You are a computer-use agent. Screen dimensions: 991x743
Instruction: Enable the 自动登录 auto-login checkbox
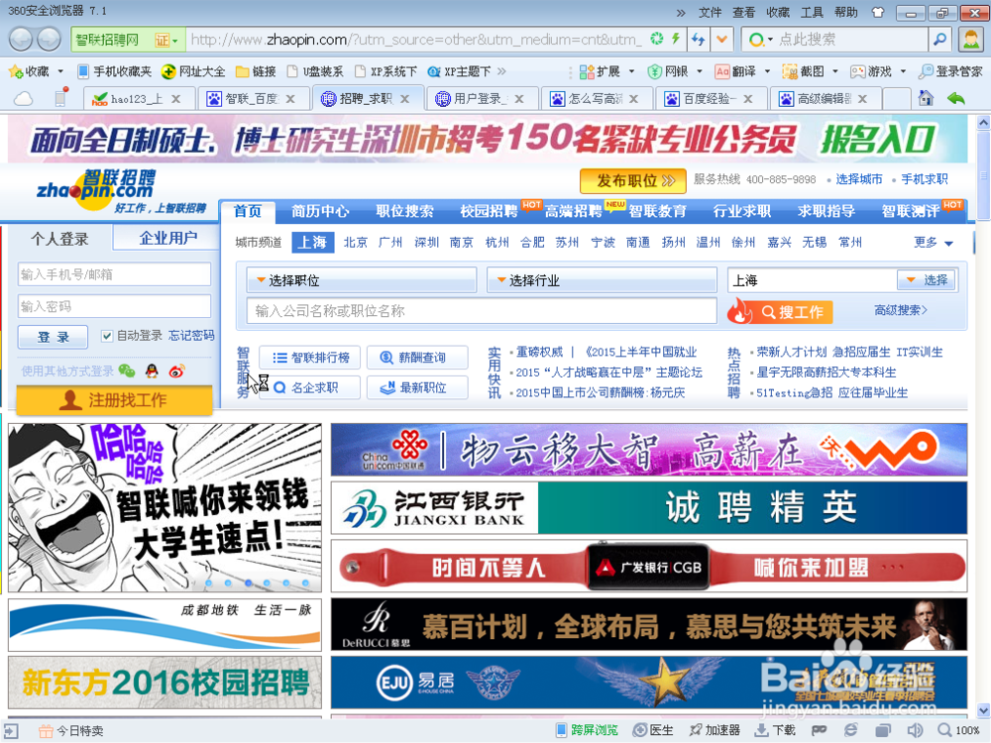point(105,335)
